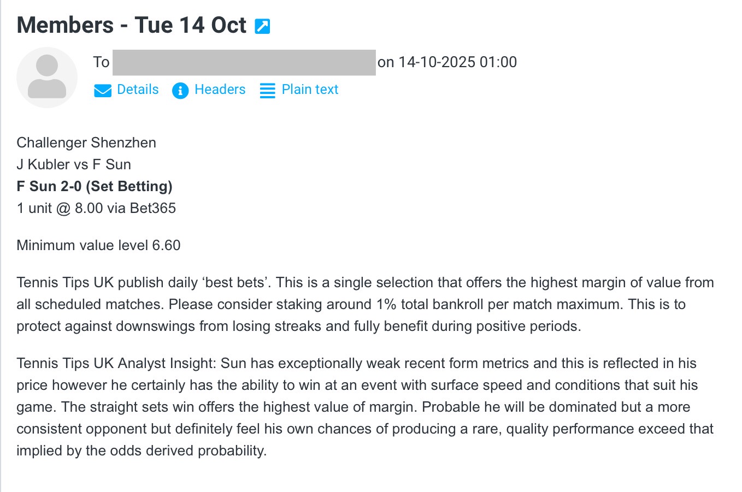The image size is (742, 492).
Task: Open message in new window icon
Action: [x=262, y=26]
